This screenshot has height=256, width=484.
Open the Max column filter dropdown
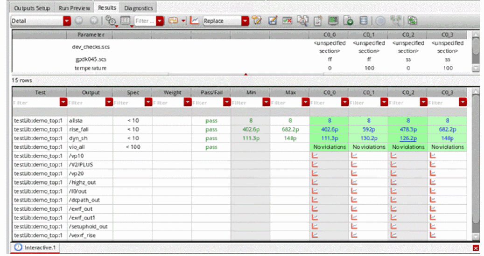pos(306,103)
